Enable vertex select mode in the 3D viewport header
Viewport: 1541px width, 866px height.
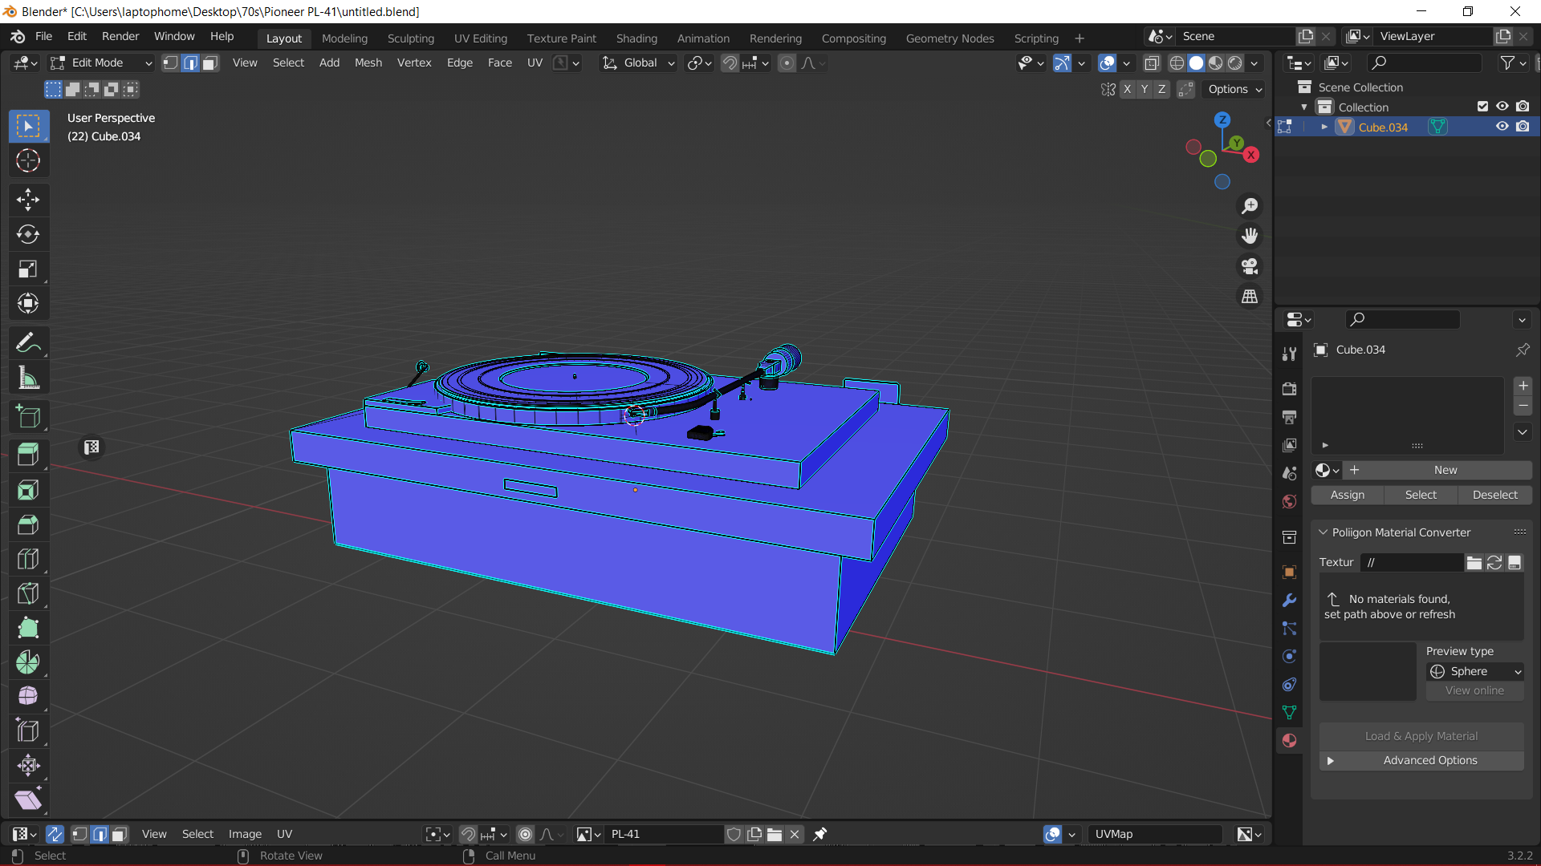click(170, 63)
